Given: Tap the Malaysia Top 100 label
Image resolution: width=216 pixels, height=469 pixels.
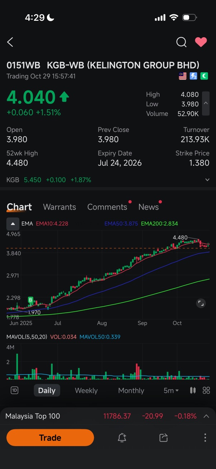Looking at the screenshot, I should pos(33,416).
